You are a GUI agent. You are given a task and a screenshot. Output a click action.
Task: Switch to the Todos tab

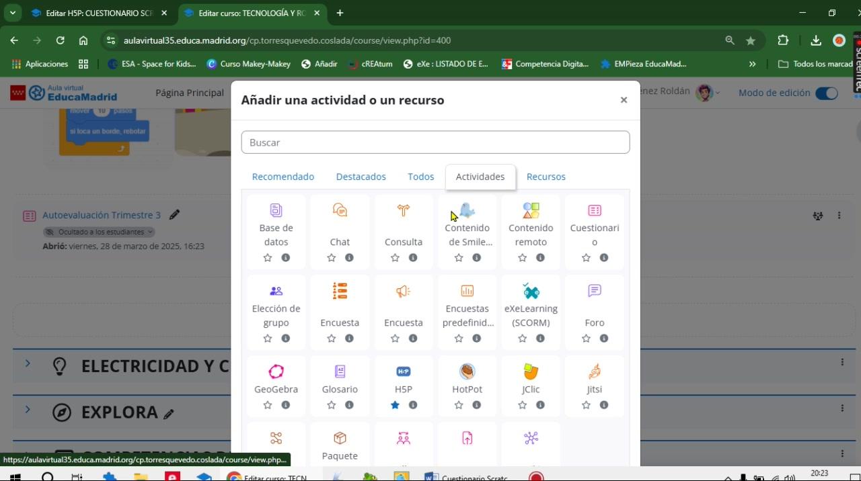pyautogui.click(x=421, y=177)
